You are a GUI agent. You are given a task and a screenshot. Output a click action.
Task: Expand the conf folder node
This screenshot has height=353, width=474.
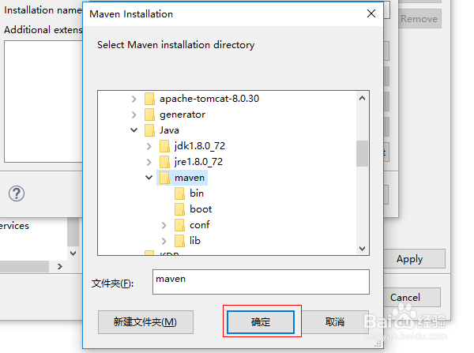point(164,225)
